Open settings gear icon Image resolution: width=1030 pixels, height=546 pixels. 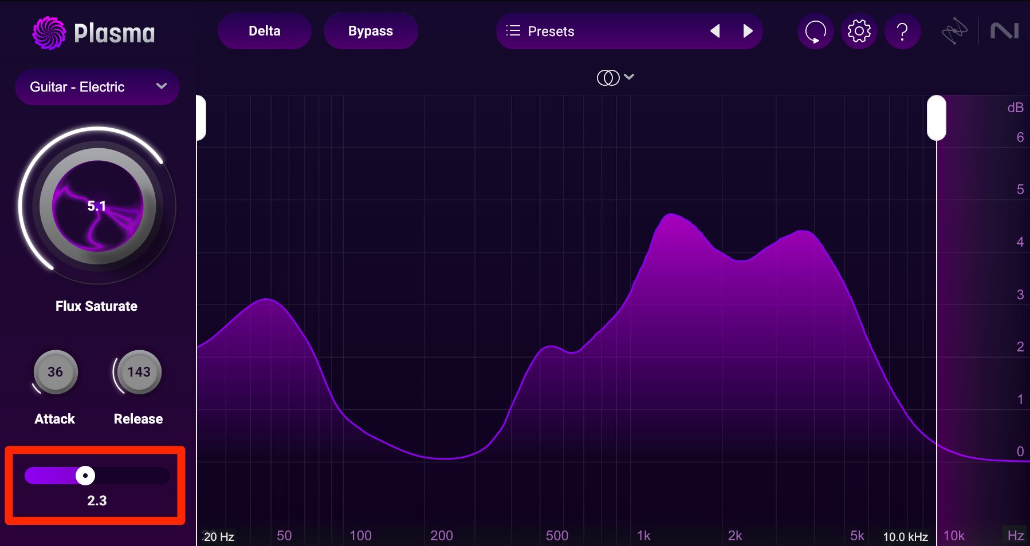(859, 31)
